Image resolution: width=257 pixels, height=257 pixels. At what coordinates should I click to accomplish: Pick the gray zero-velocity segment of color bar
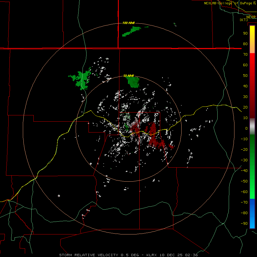click(x=252, y=127)
